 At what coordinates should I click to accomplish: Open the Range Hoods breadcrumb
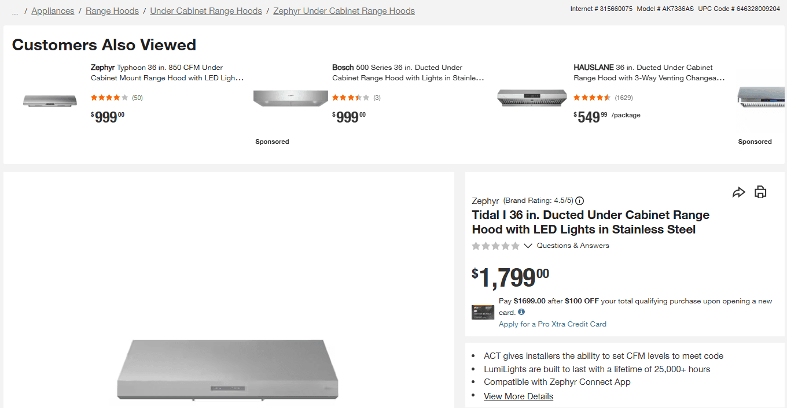coord(112,10)
